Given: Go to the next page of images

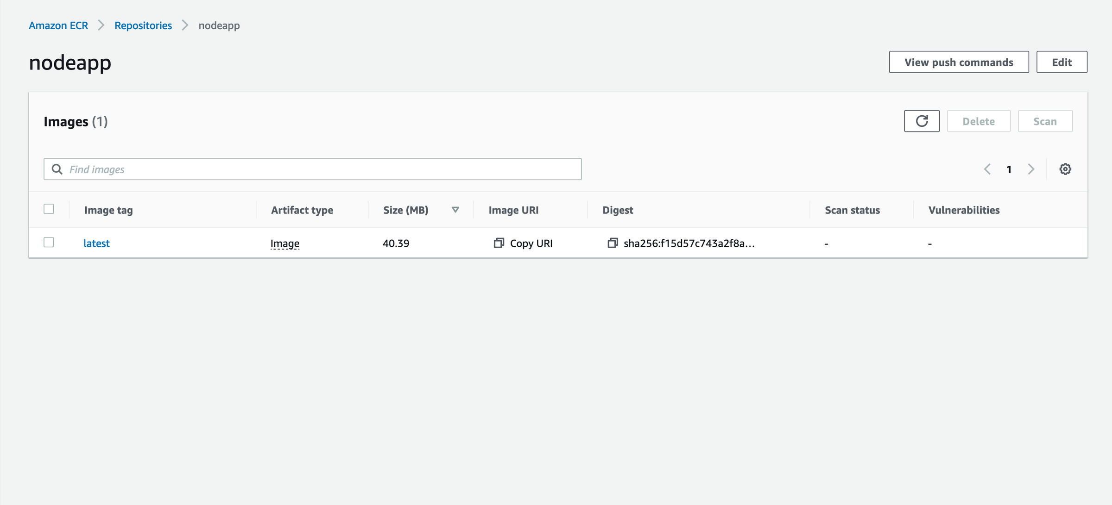Looking at the screenshot, I should coord(1031,169).
